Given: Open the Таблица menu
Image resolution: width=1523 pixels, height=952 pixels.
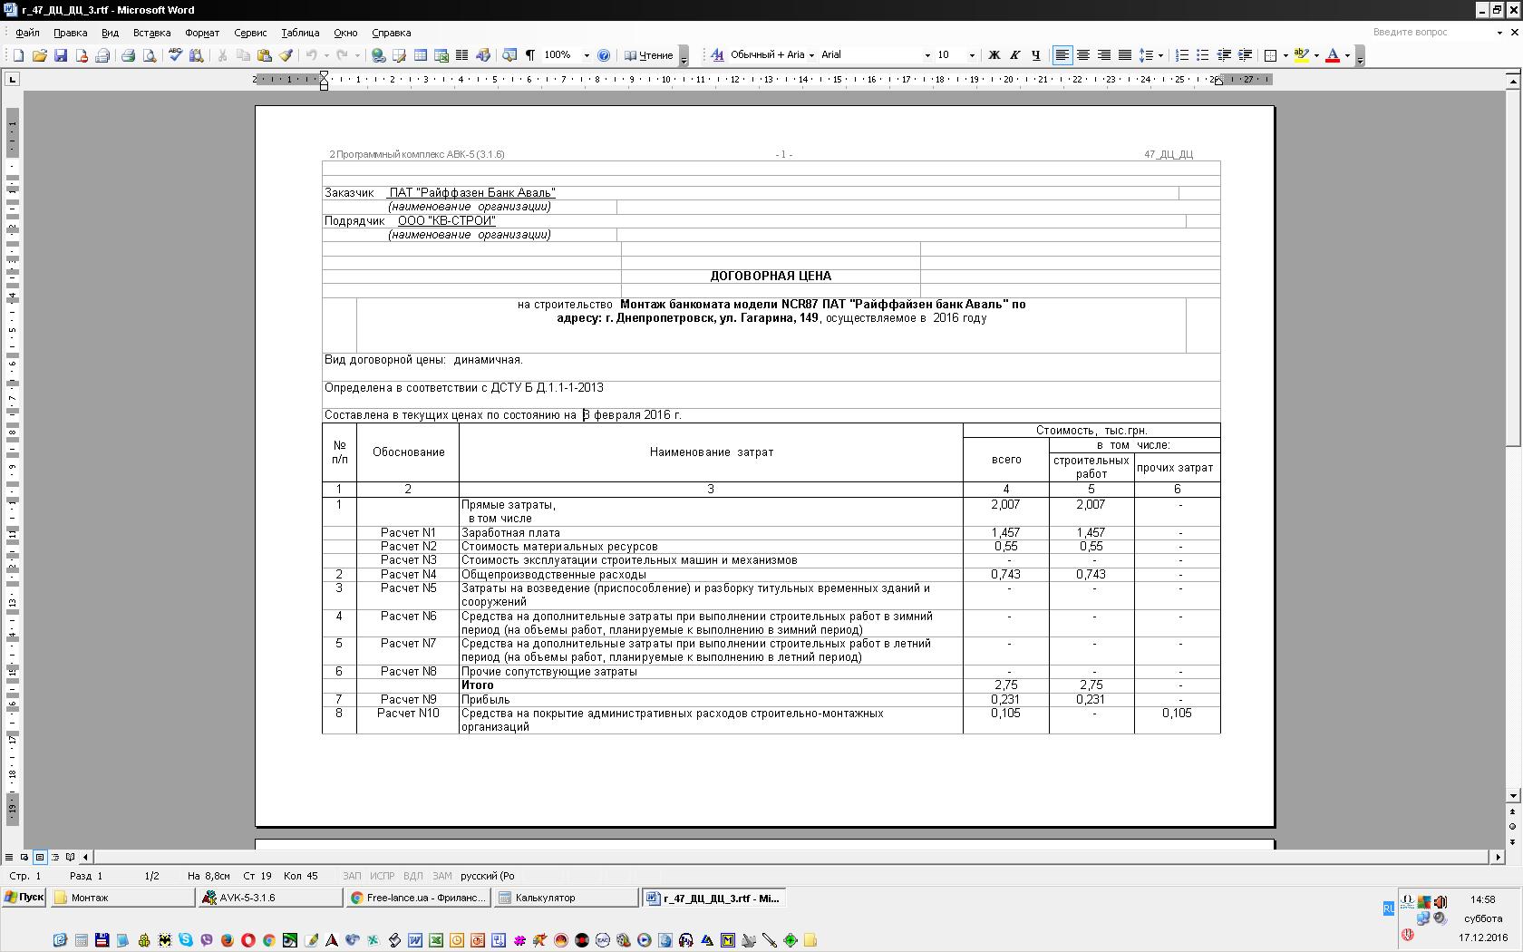Looking at the screenshot, I should pyautogui.click(x=300, y=33).
